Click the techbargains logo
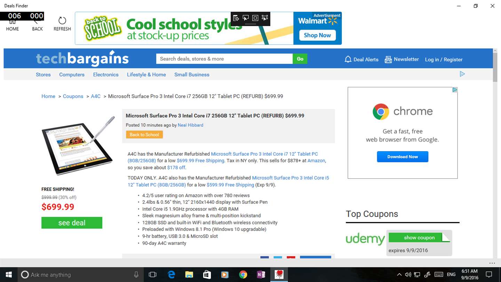This screenshot has width=501, height=282. click(x=82, y=58)
